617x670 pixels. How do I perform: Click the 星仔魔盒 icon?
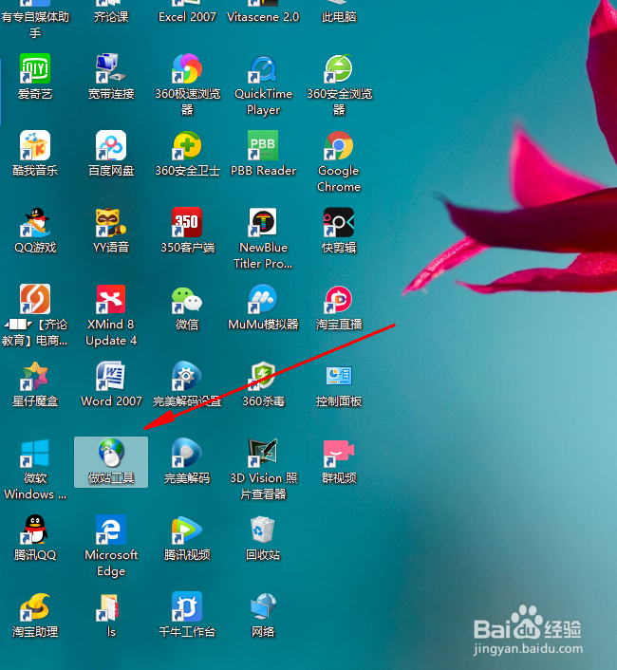35,376
